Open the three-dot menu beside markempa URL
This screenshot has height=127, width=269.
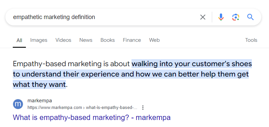pyautogui.click(x=143, y=108)
